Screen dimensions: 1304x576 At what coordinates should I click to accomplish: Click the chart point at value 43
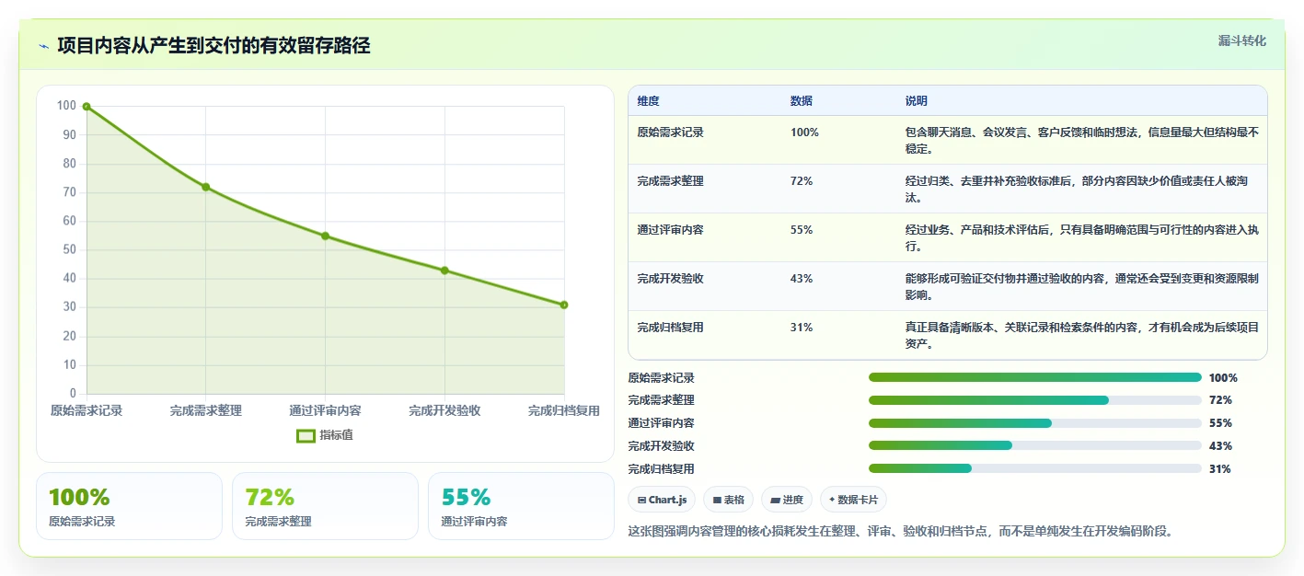(444, 271)
